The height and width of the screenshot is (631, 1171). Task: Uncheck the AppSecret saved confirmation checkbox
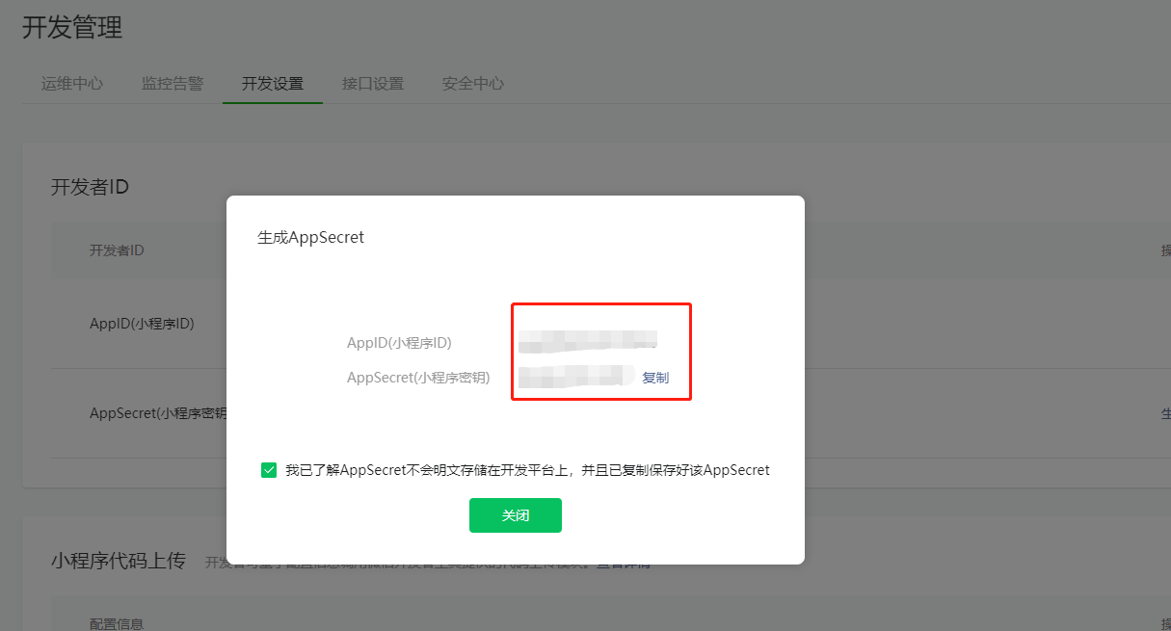(269, 470)
